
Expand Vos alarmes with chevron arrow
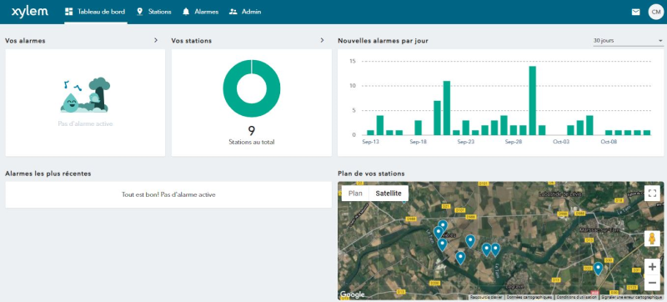[x=156, y=40]
